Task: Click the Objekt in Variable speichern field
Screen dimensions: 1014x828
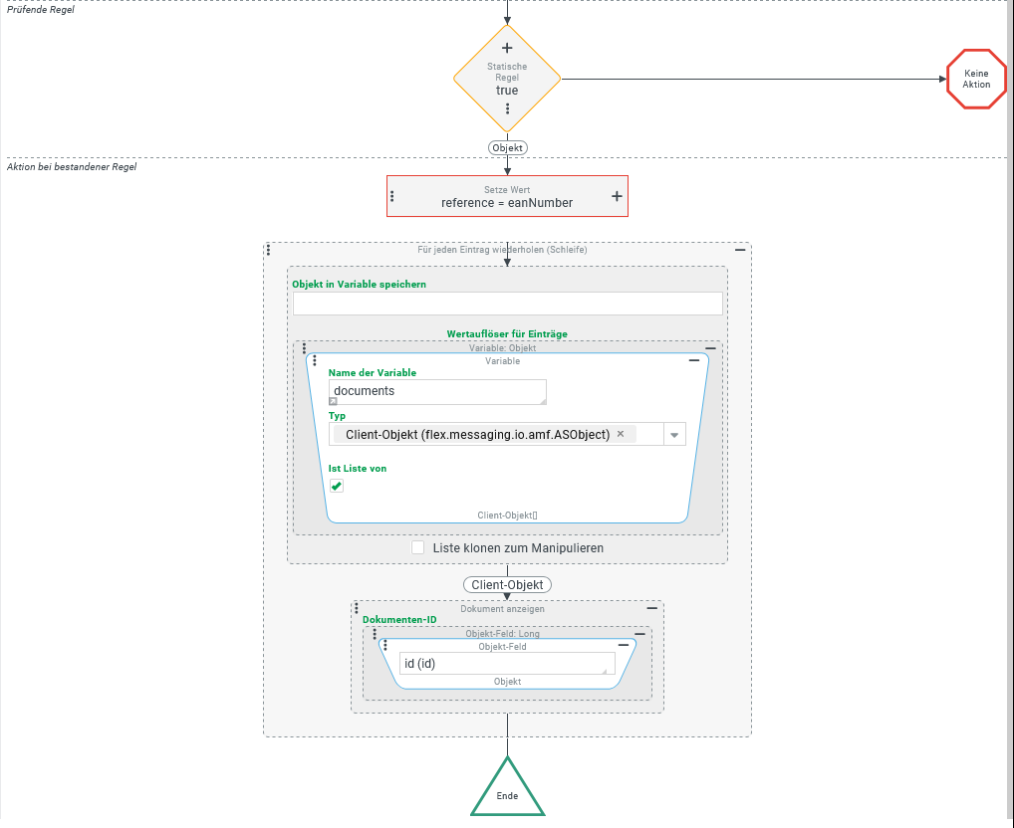Action: coord(507,304)
